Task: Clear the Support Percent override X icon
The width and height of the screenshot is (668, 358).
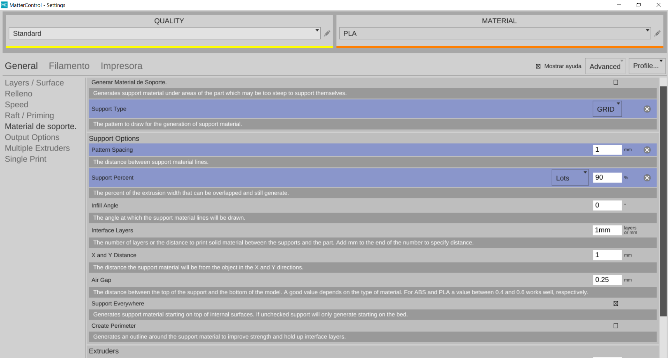Action: click(647, 178)
